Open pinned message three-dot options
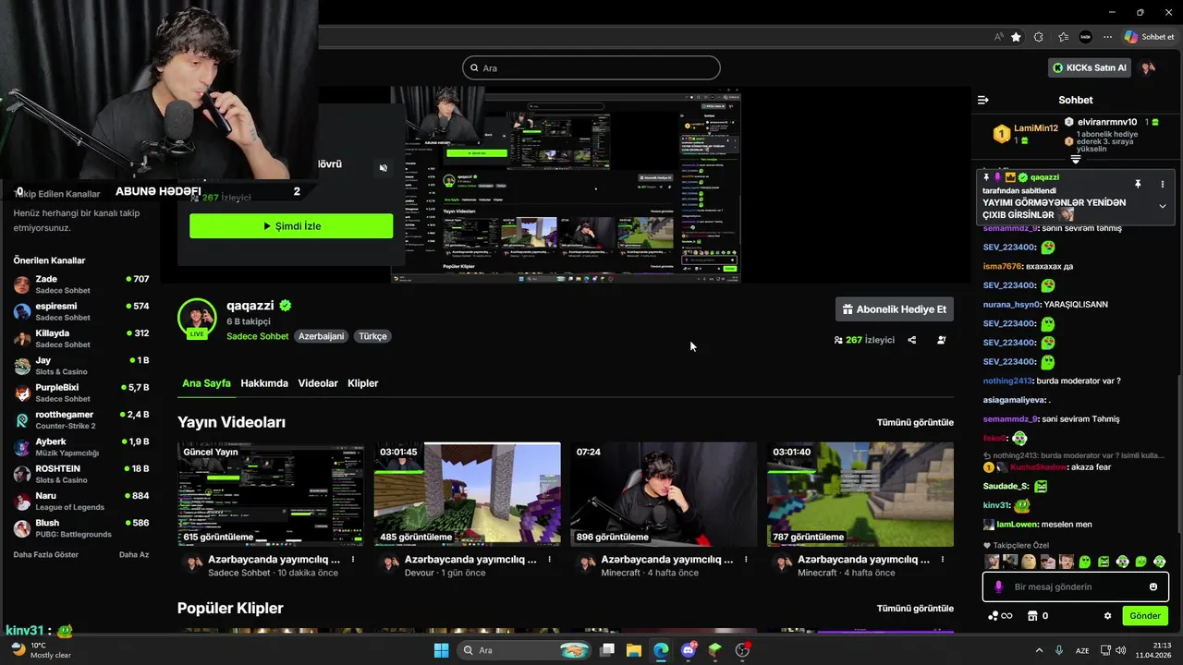This screenshot has height=665, width=1183. coord(1162,184)
